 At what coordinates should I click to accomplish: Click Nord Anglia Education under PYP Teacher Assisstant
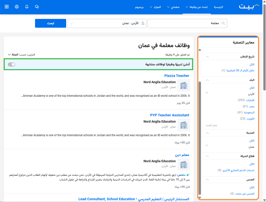coord(160,121)
